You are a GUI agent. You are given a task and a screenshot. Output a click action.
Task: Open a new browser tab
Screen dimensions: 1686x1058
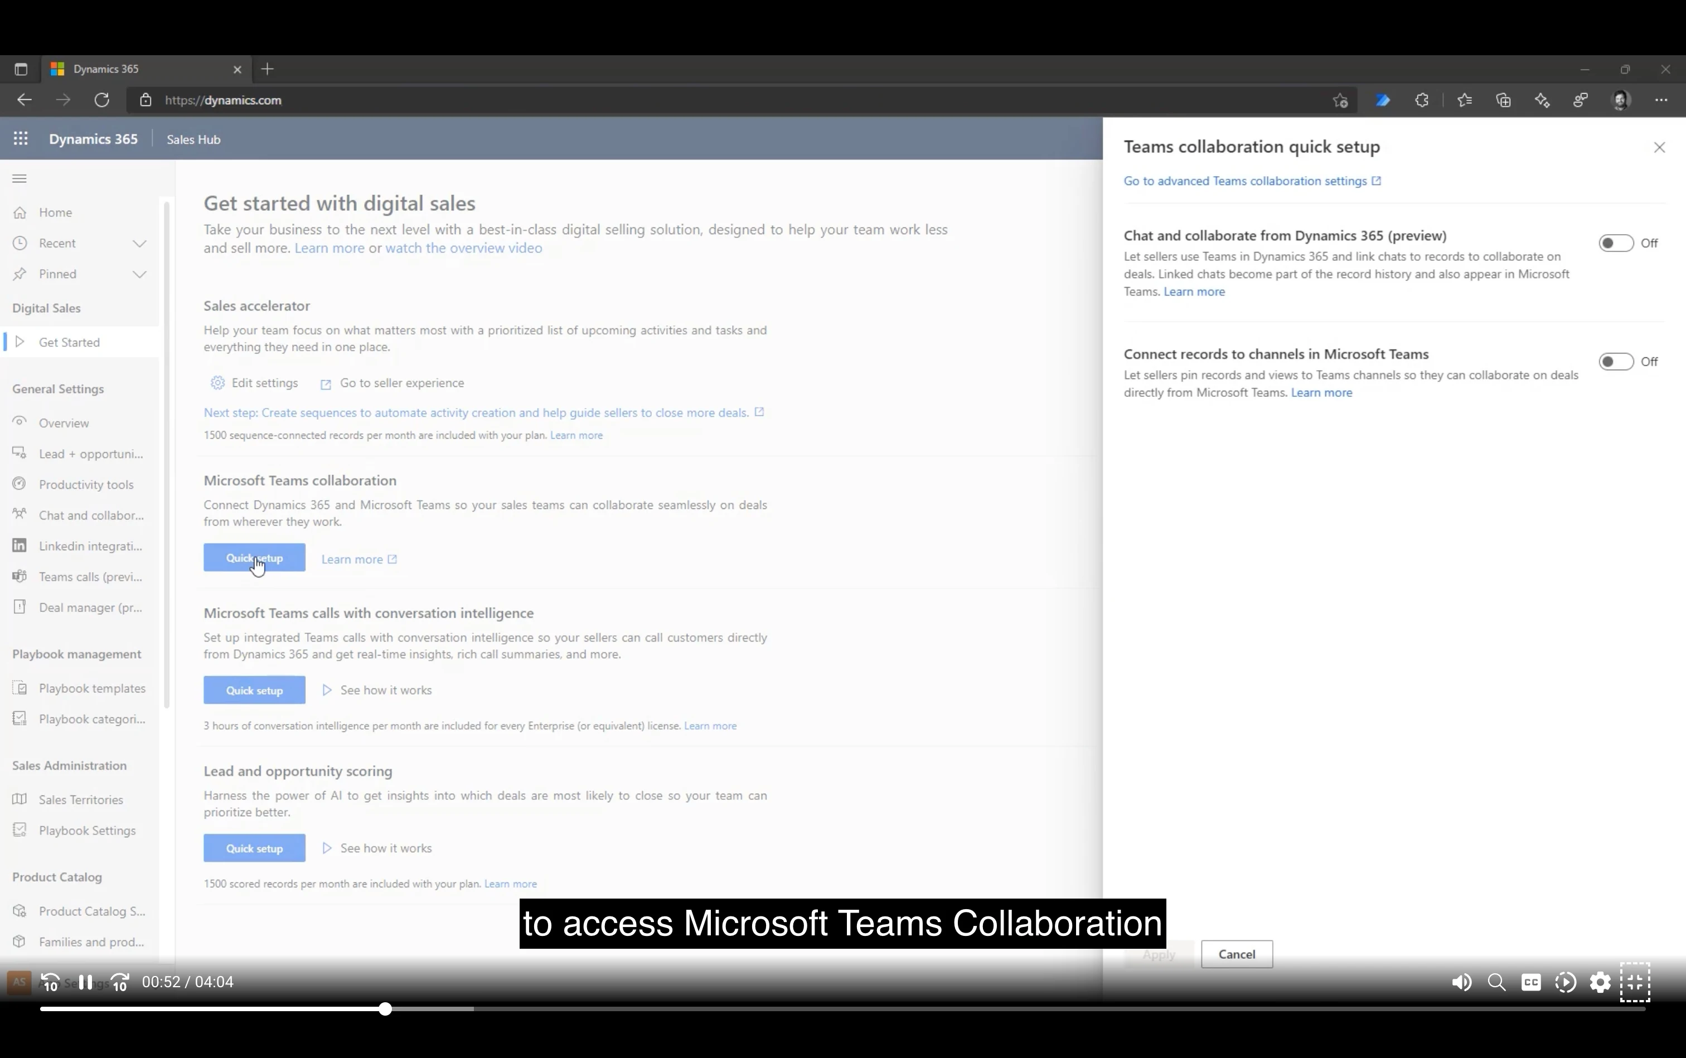(268, 69)
